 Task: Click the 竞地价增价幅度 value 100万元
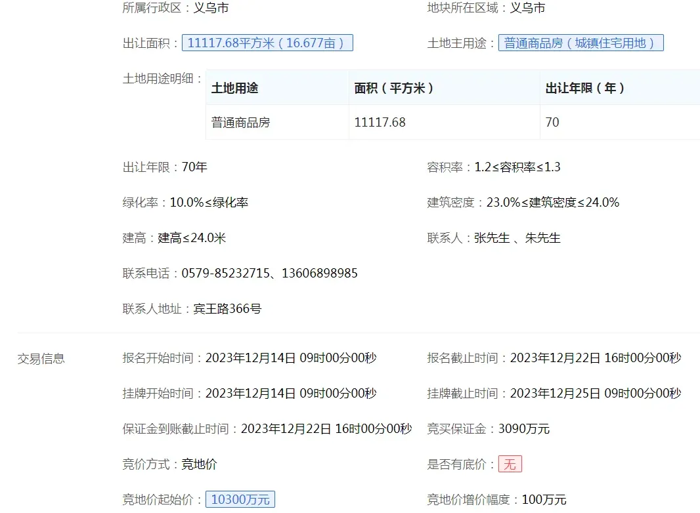tap(544, 500)
